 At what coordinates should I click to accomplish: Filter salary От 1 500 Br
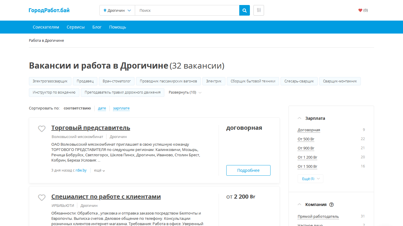[307, 166]
